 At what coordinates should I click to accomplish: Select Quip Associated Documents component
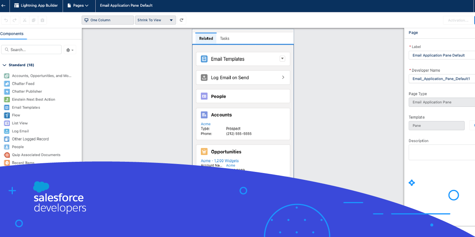(32, 155)
